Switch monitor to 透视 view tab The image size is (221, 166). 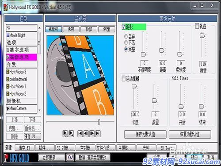pyautogui.click(x=71, y=29)
